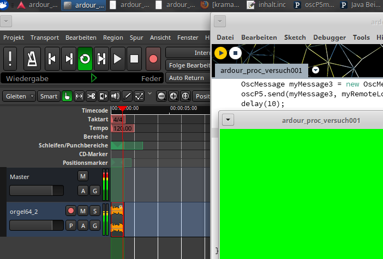Screen dimensions: 383x259
Task: Toggle loop playback button
Action: pos(85,59)
